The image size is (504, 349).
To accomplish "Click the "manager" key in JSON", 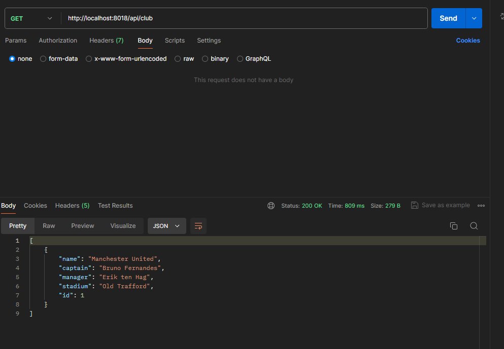I will point(75,277).
